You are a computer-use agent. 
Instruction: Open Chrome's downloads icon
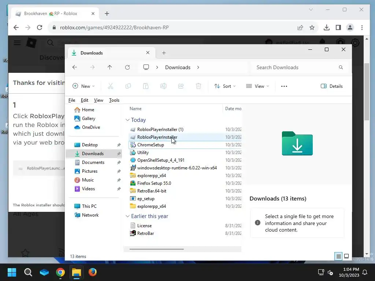tap(326, 27)
